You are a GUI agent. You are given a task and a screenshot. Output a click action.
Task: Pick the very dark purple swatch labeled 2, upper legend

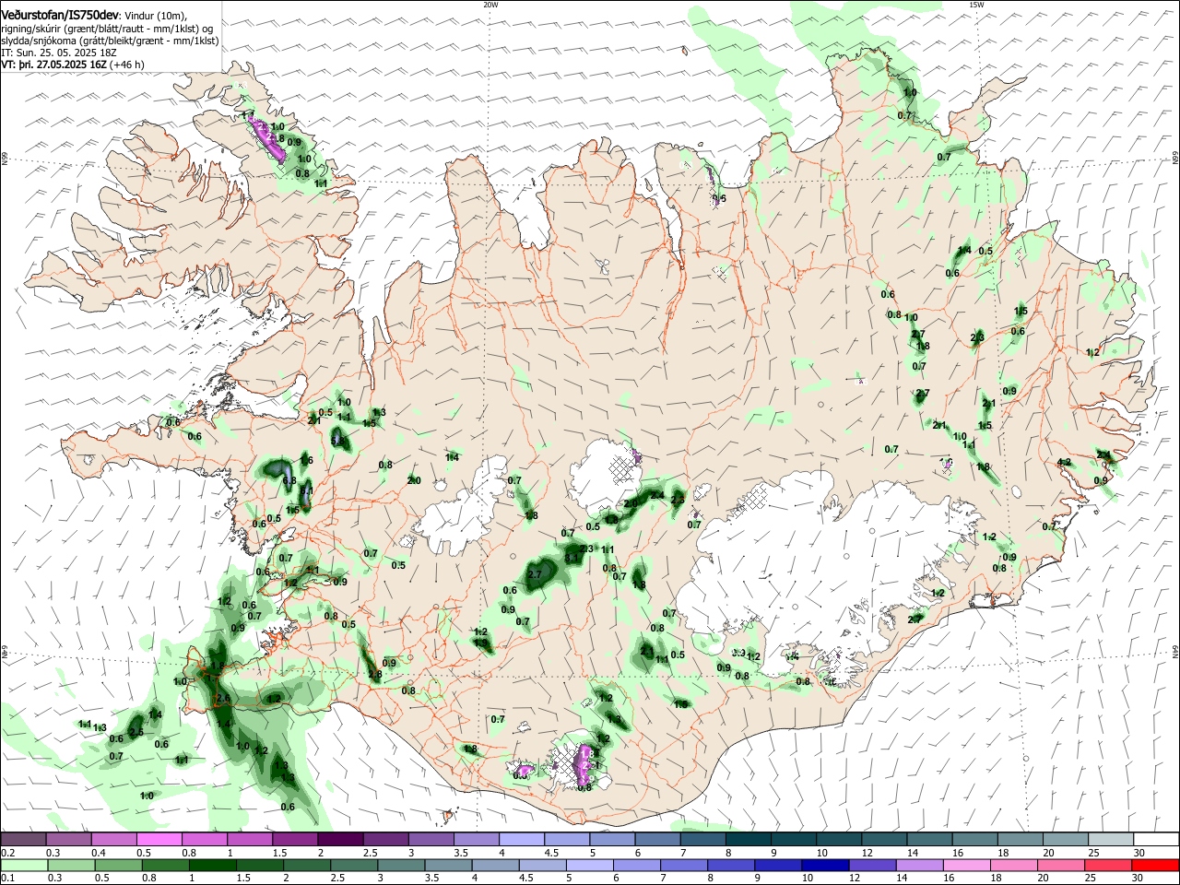(x=340, y=840)
